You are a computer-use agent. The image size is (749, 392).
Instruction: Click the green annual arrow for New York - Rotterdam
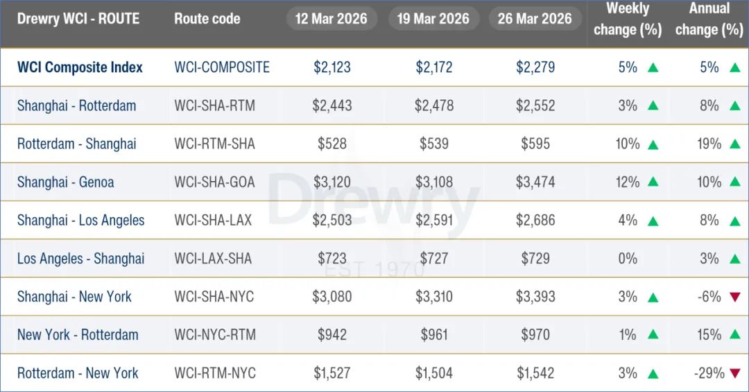[x=735, y=335]
